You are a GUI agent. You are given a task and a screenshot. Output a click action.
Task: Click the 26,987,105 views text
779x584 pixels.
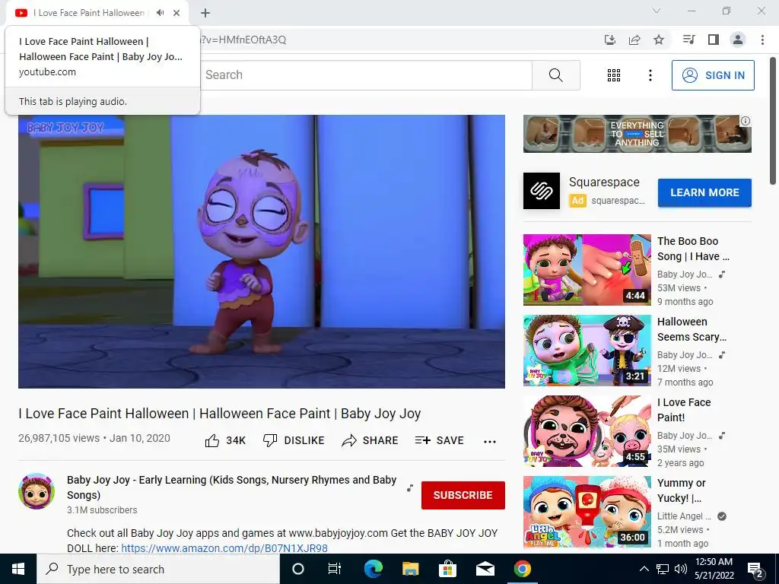pyautogui.click(x=59, y=438)
